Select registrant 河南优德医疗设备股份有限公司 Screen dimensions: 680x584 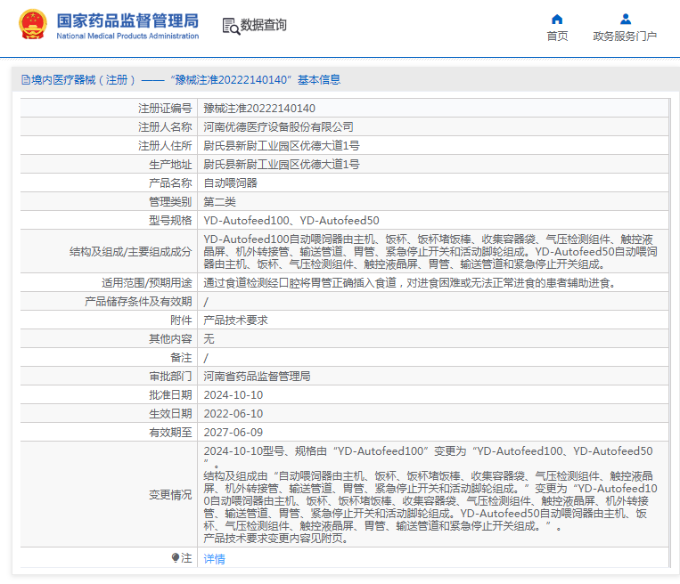(278, 127)
